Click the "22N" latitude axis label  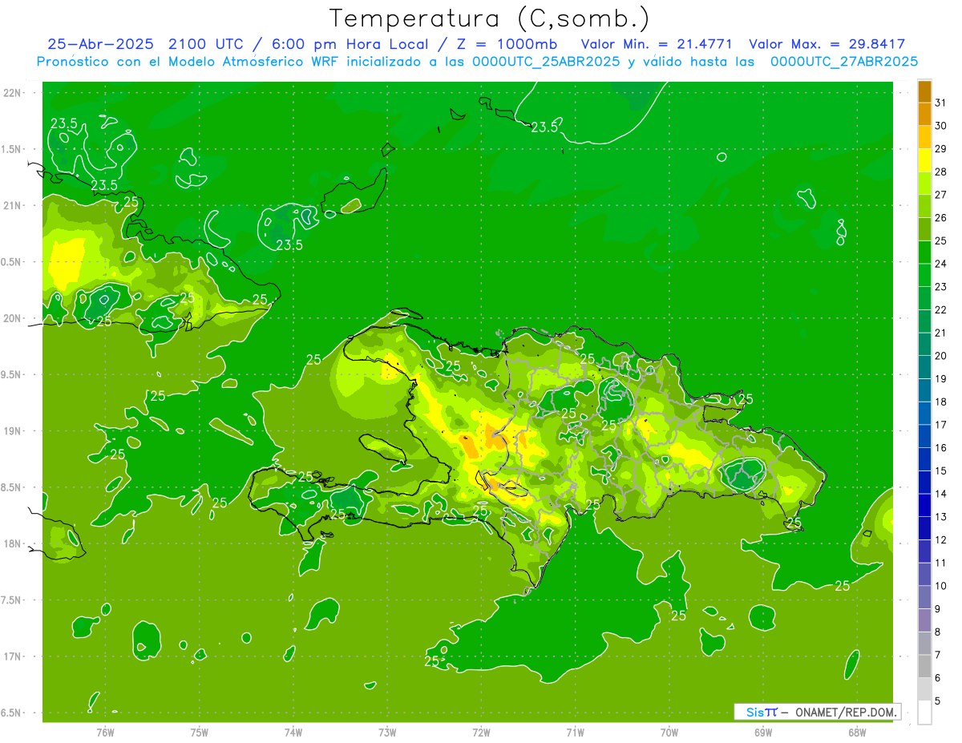(x=12, y=93)
